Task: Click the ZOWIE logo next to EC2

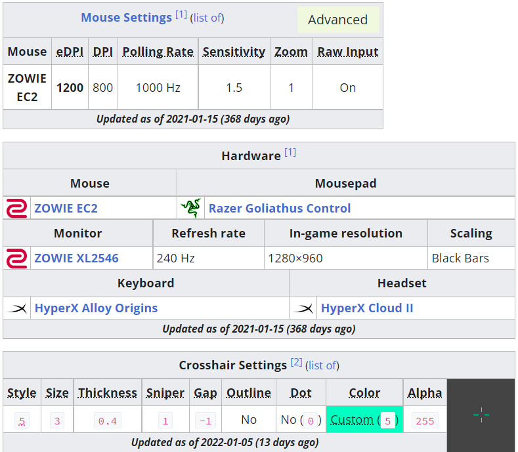Action: (17, 208)
